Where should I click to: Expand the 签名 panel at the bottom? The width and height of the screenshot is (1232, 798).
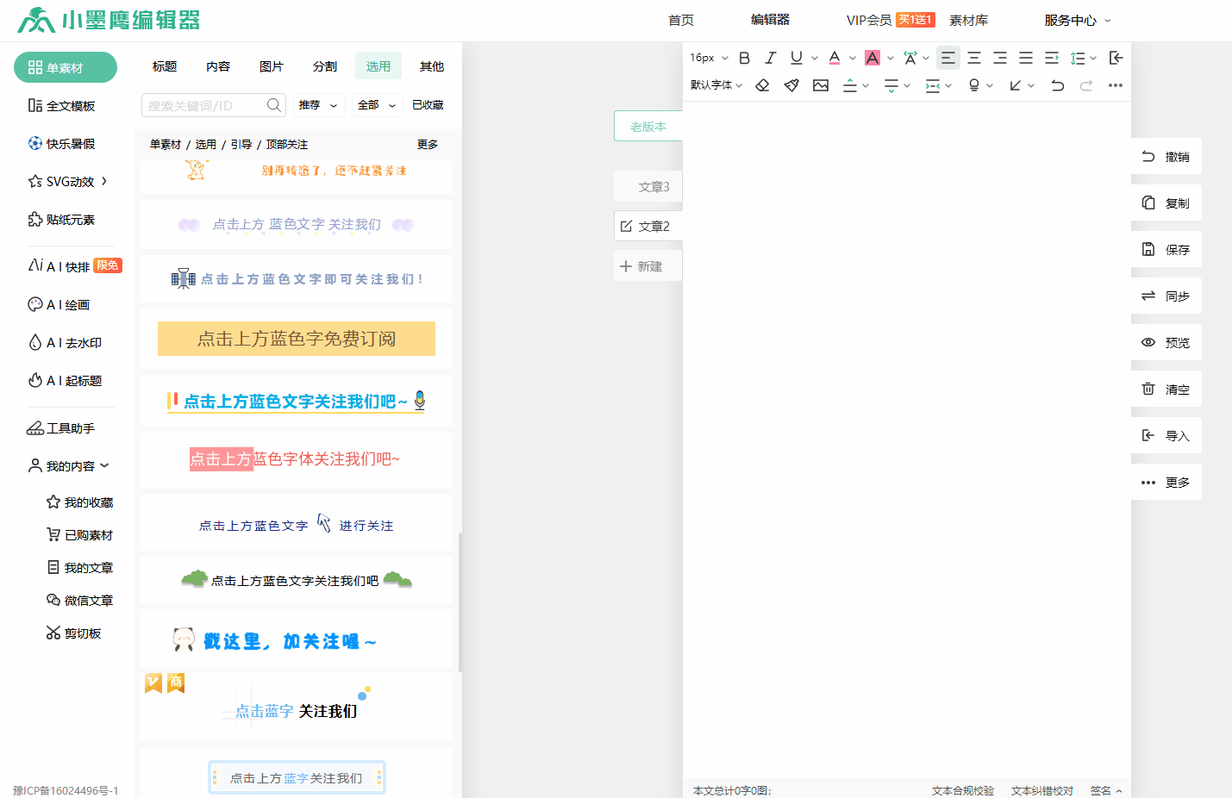pyautogui.click(x=1106, y=790)
